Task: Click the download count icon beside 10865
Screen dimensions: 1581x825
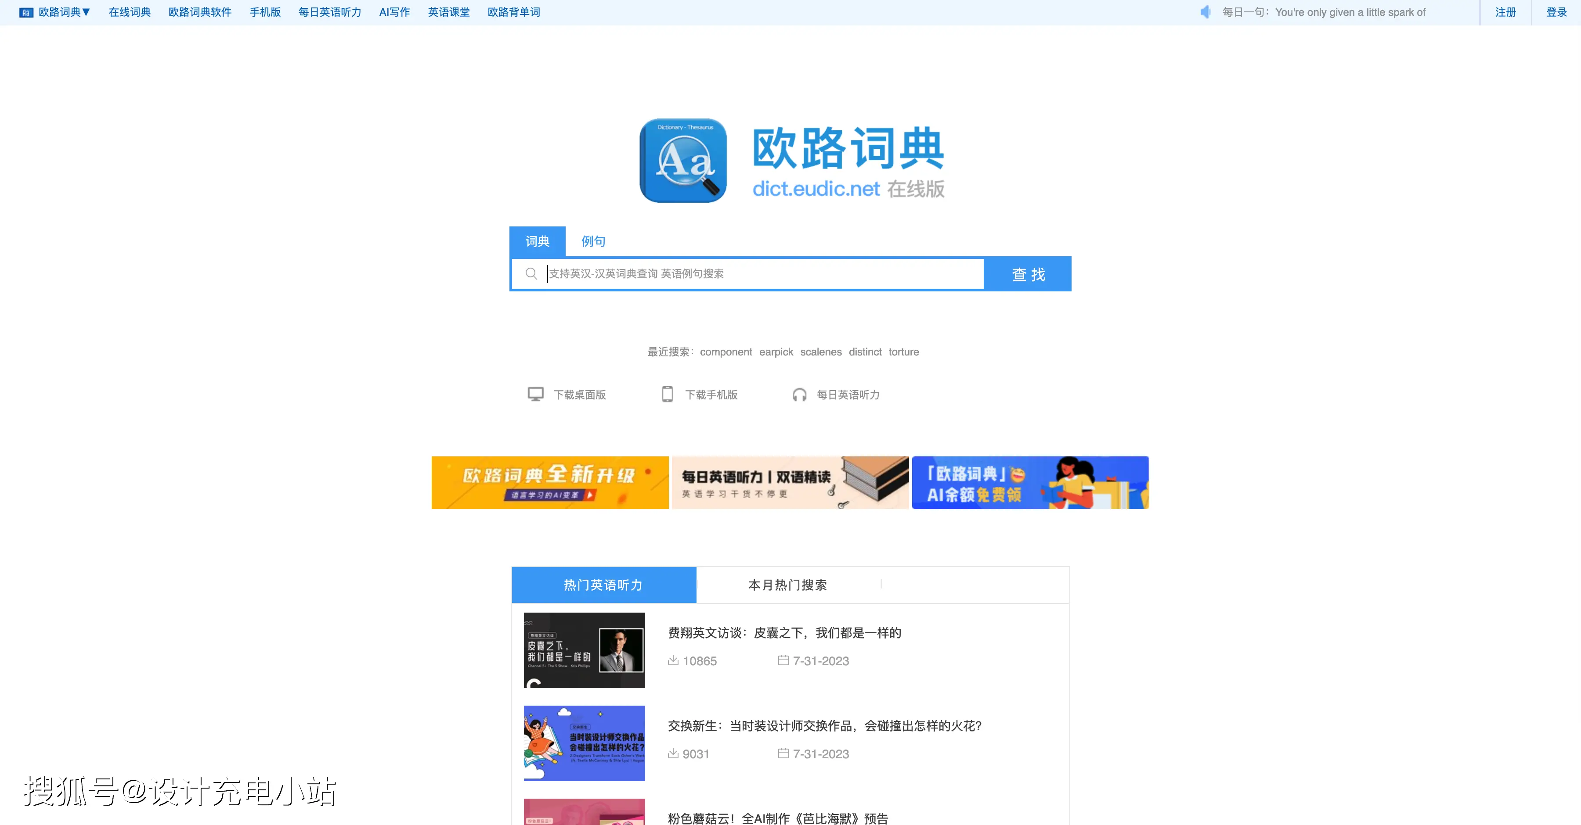Action: [x=673, y=660]
